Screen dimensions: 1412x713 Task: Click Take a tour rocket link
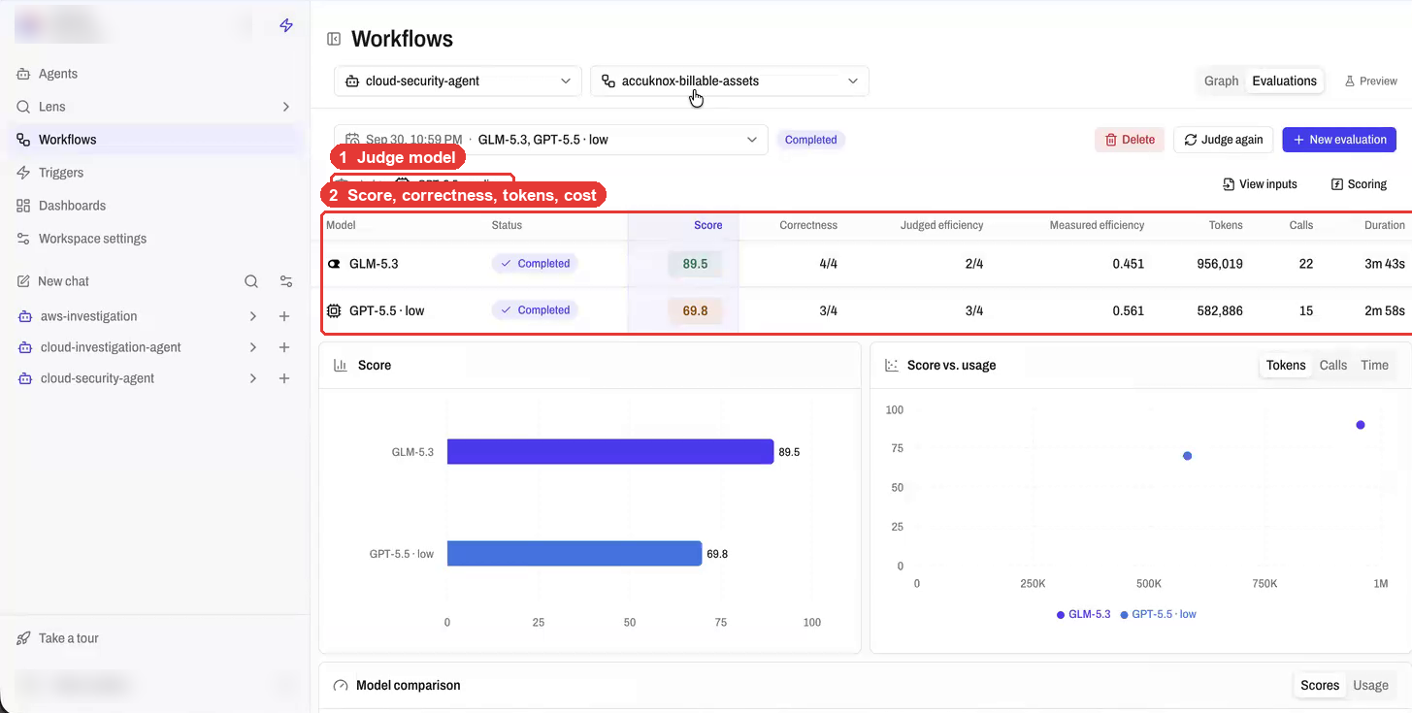pyautogui.click(x=58, y=638)
